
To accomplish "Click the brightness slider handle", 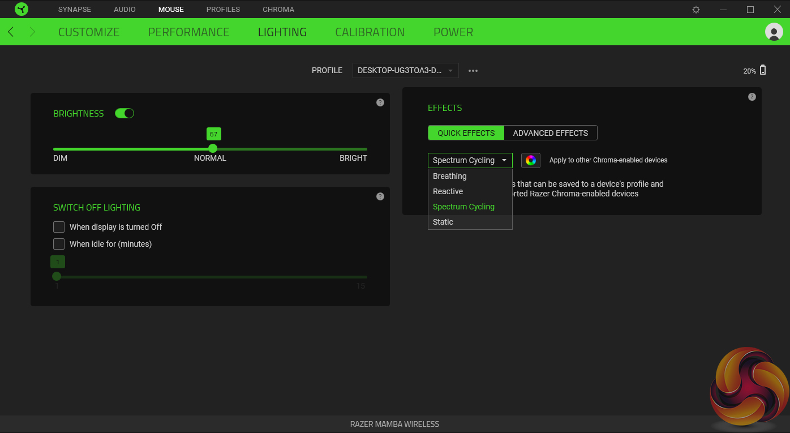I will coord(213,148).
